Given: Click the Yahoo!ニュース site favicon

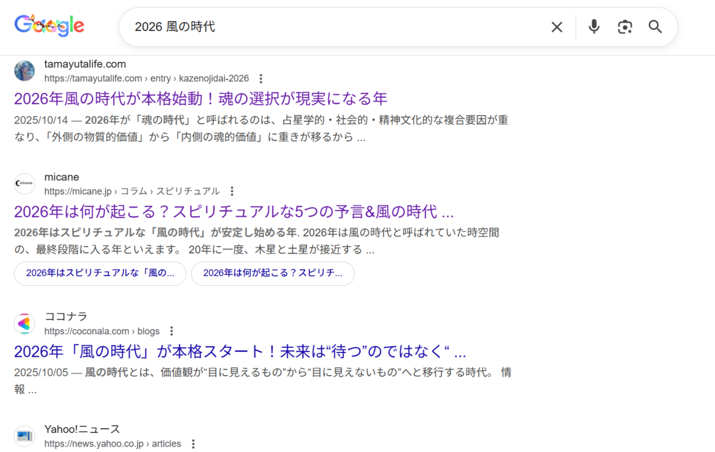Looking at the screenshot, I should [24, 436].
